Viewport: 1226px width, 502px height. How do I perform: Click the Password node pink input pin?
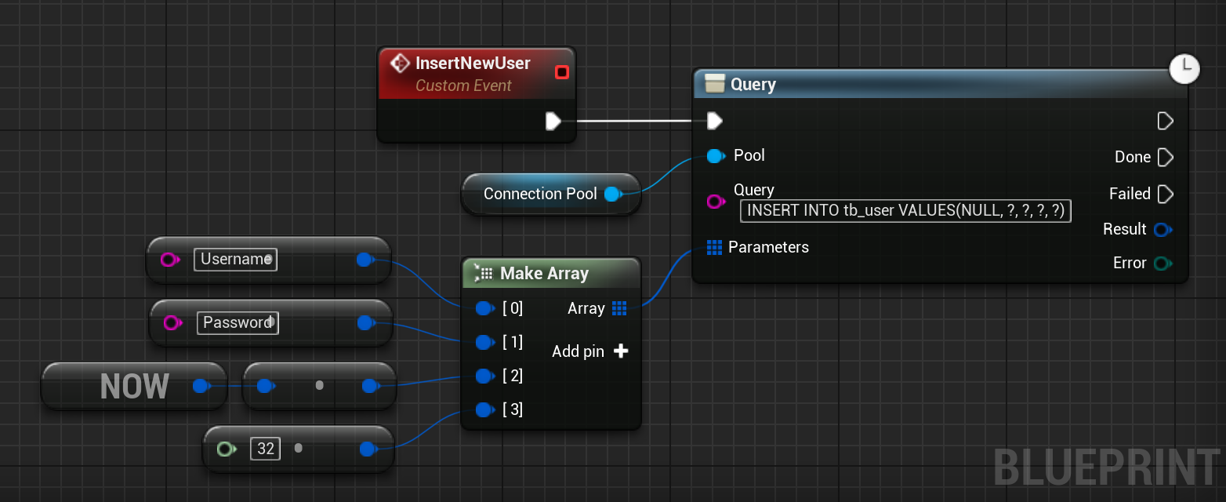[172, 322]
